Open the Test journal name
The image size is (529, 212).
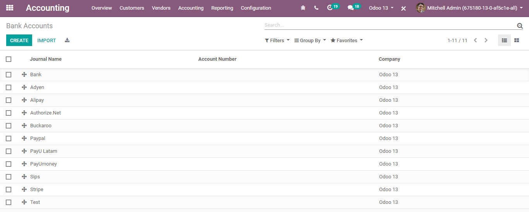(35, 202)
